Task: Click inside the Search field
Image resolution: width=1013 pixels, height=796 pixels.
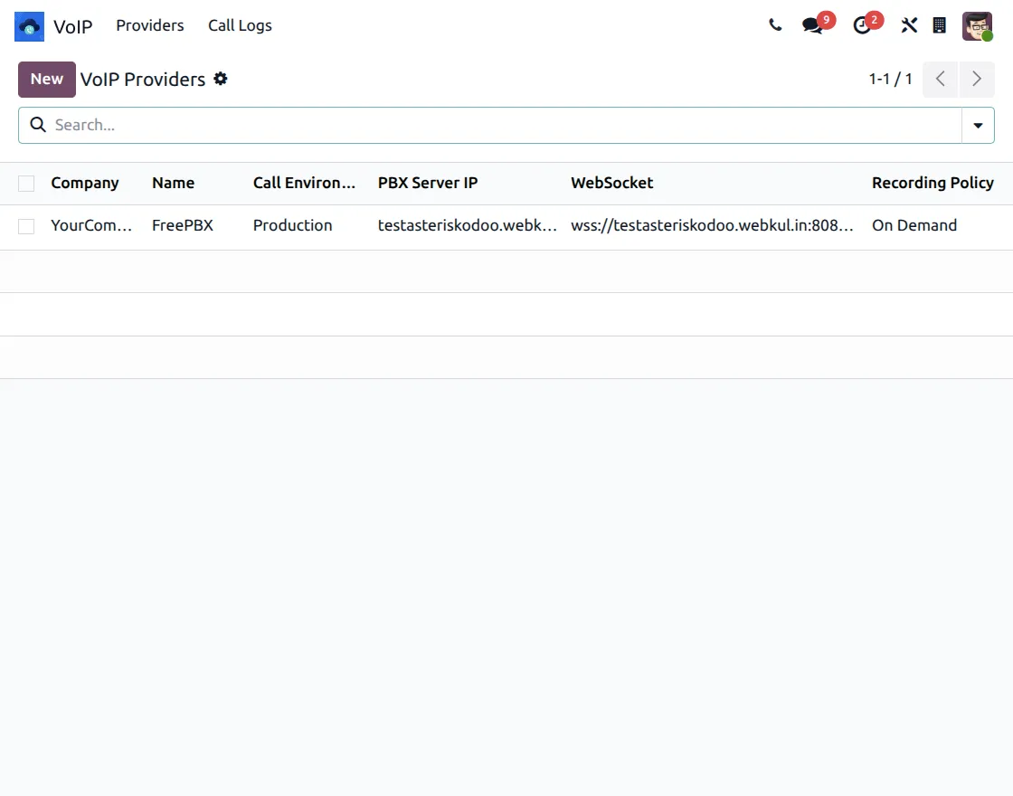Action: [x=271, y=125]
